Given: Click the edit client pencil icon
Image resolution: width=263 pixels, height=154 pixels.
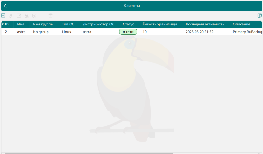Looking at the screenshot, I should point(19,16).
